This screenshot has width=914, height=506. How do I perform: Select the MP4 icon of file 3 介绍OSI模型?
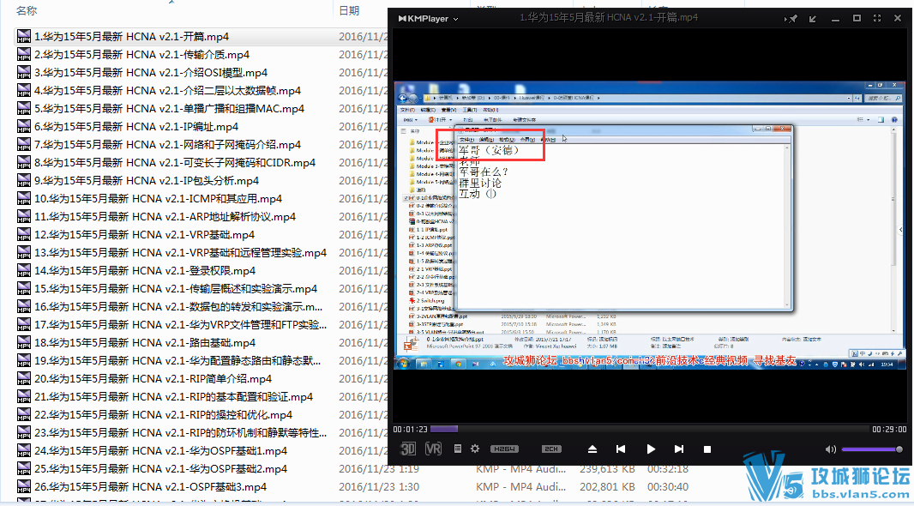tap(24, 73)
